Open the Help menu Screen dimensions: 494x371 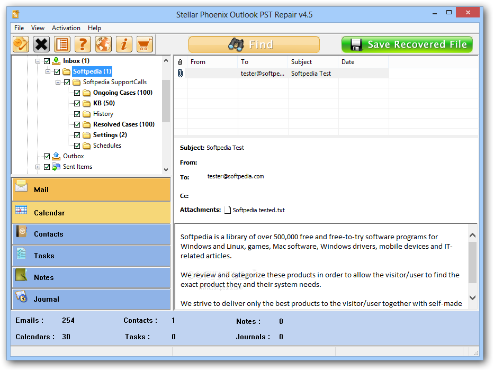[95, 28]
